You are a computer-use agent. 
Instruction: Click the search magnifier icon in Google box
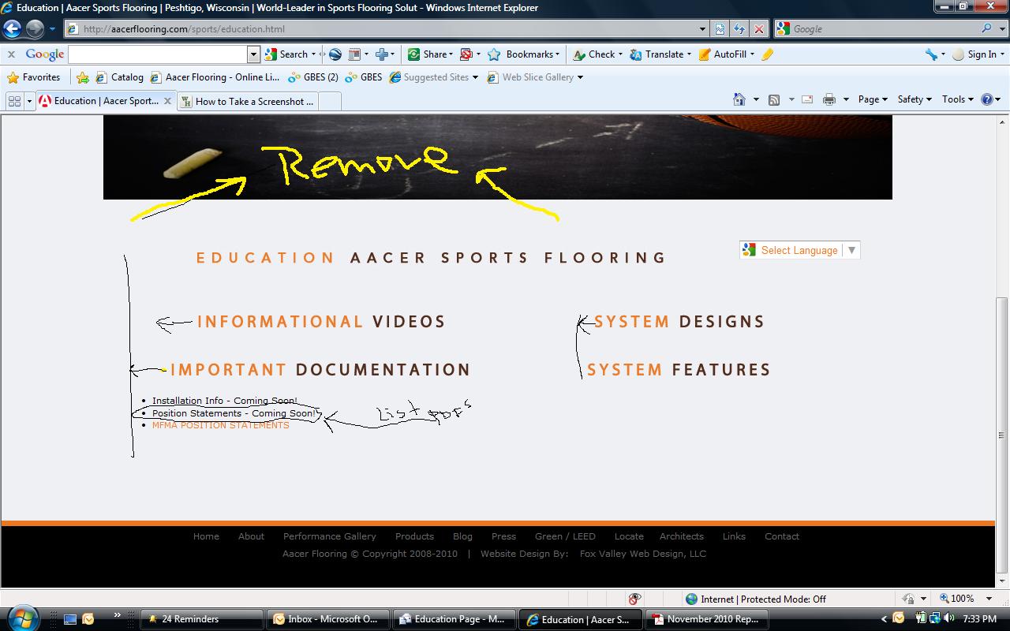[986, 28]
